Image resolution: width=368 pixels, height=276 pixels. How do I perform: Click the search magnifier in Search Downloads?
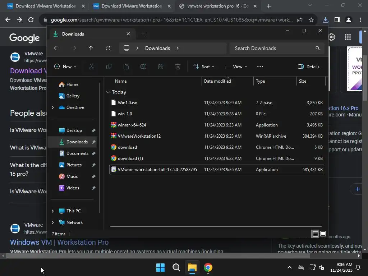pyautogui.click(x=318, y=48)
